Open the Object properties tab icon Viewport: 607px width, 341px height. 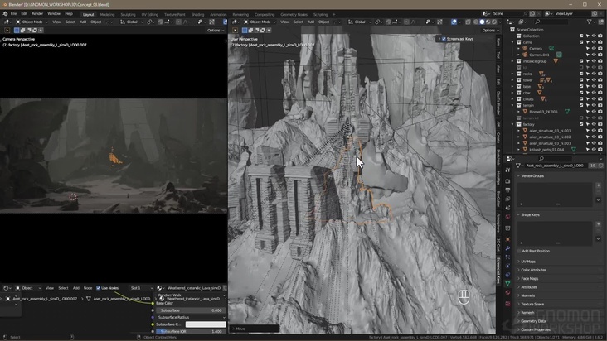coord(507,239)
